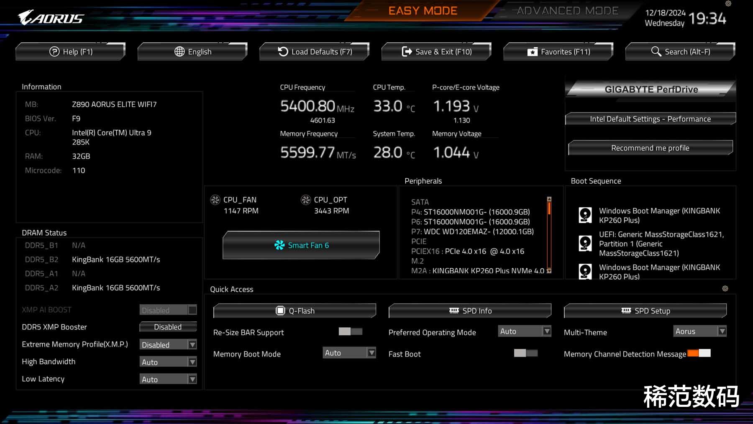Image resolution: width=753 pixels, height=424 pixels.
Task: Click System Temp value 28.0
Action: coord(388,152)
